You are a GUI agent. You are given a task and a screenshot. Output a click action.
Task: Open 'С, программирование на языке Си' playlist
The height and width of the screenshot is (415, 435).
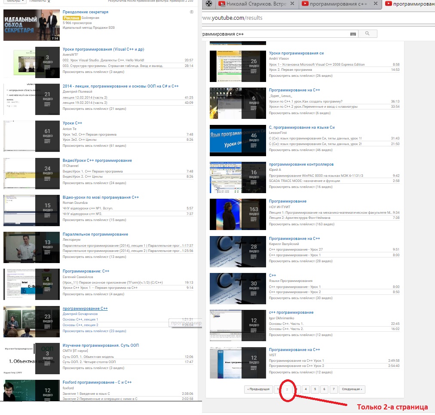302,127
